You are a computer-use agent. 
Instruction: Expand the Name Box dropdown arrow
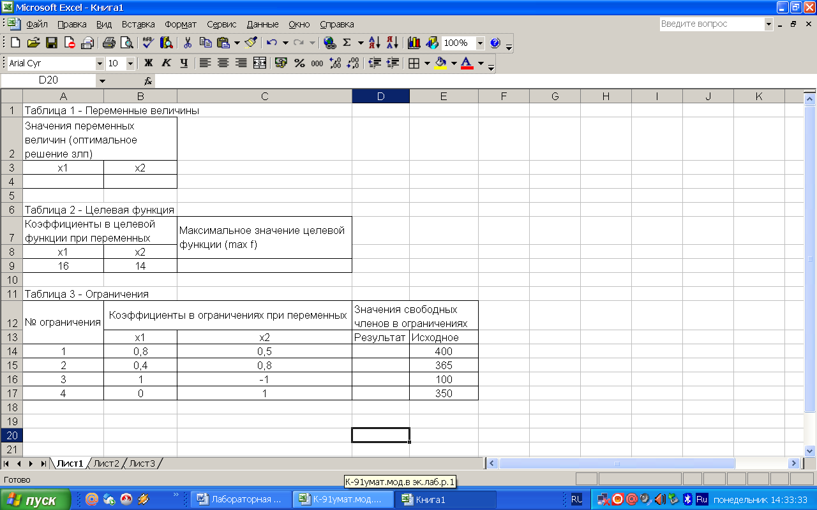click(101, 81)
